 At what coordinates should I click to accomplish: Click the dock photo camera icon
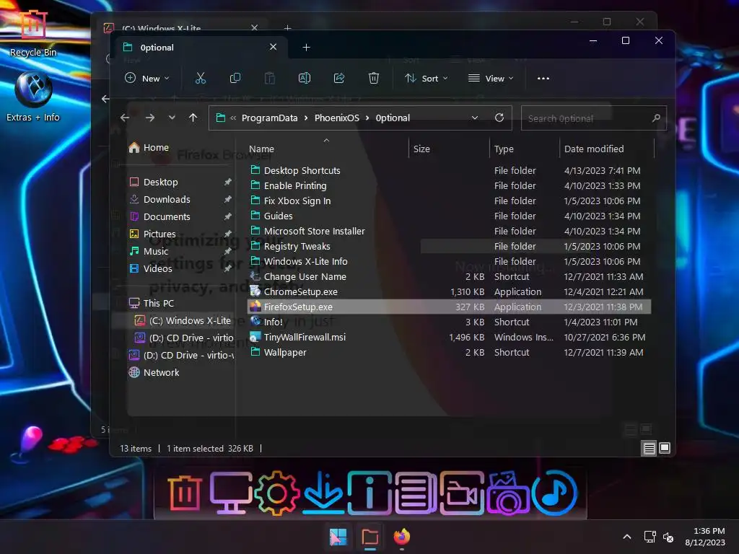click(508, 493)
